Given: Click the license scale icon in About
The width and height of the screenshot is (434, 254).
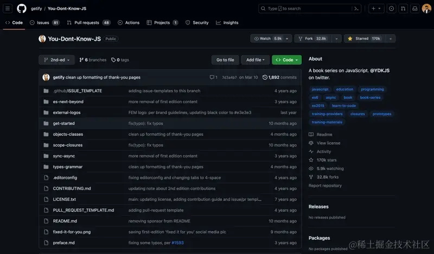Looking at the screenshot, I should [x=311, y=143].
